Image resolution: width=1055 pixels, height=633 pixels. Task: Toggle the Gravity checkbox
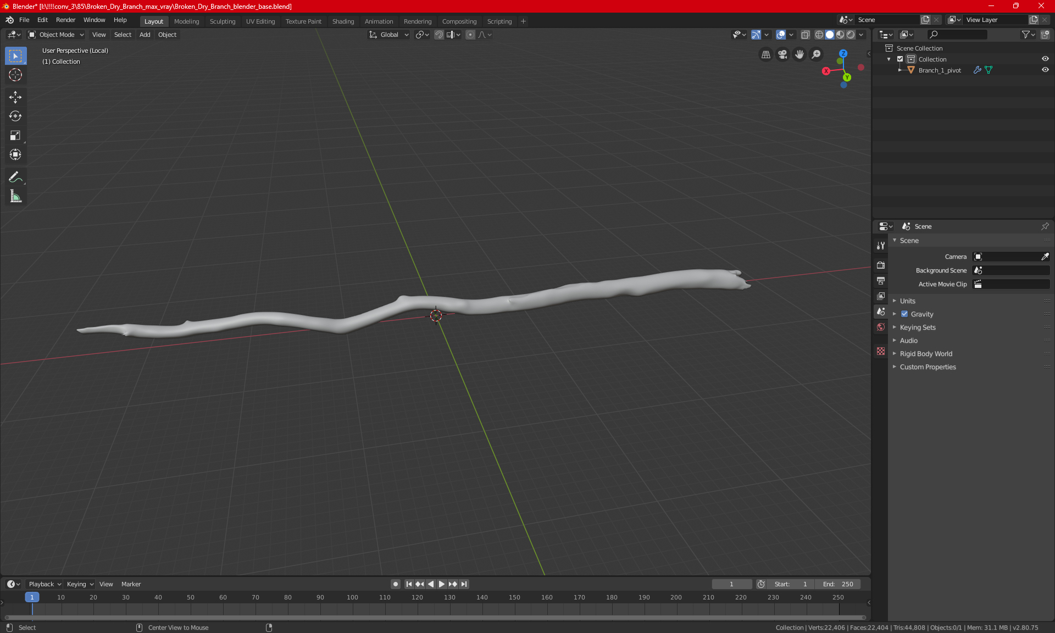[x=904, y=314]
